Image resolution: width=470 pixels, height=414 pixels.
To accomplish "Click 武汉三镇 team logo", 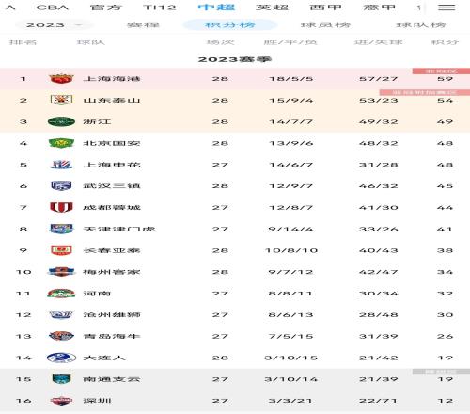I will click(61, 185).
